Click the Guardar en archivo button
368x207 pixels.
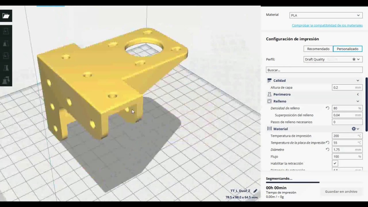click(341, 191)
